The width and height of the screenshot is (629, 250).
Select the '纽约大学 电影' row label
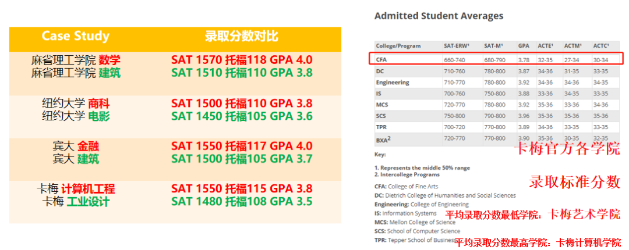[76, 116]
